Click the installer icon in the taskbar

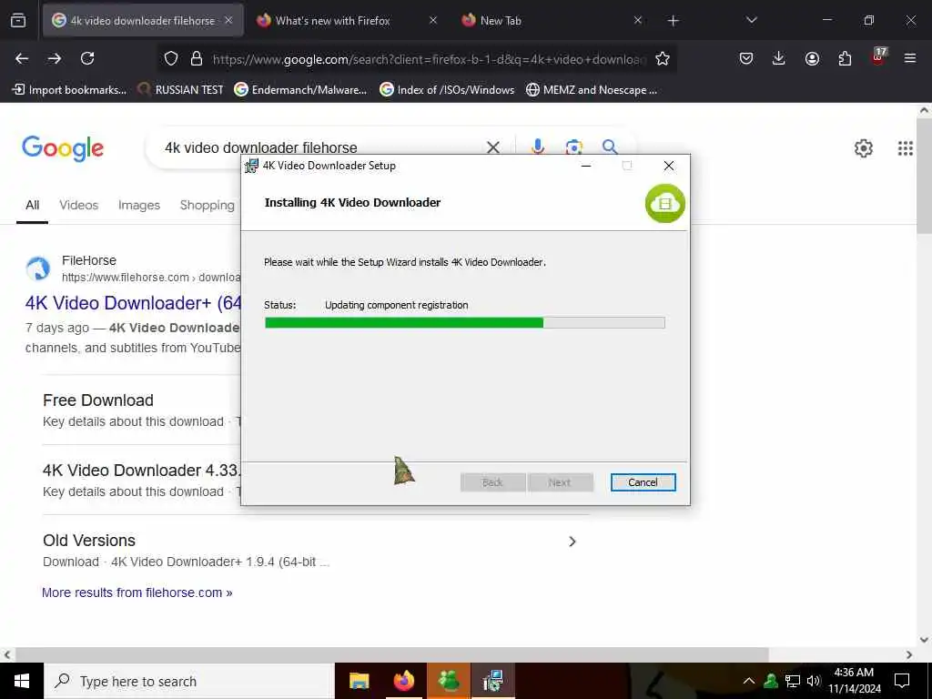pos(492,681)
